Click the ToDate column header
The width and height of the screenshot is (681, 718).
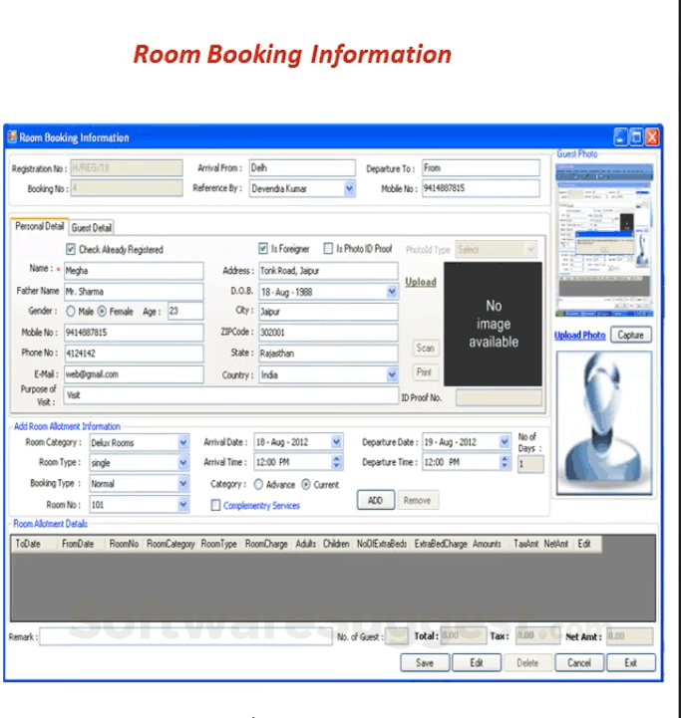tap(29, 544)
